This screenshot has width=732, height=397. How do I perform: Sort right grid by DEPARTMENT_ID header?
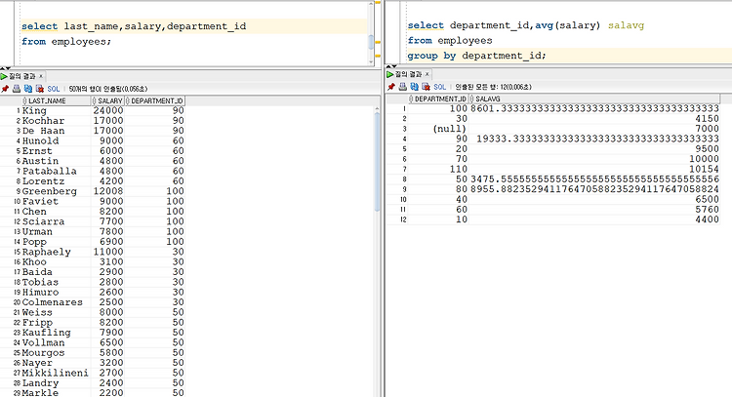tap(438, 99)
